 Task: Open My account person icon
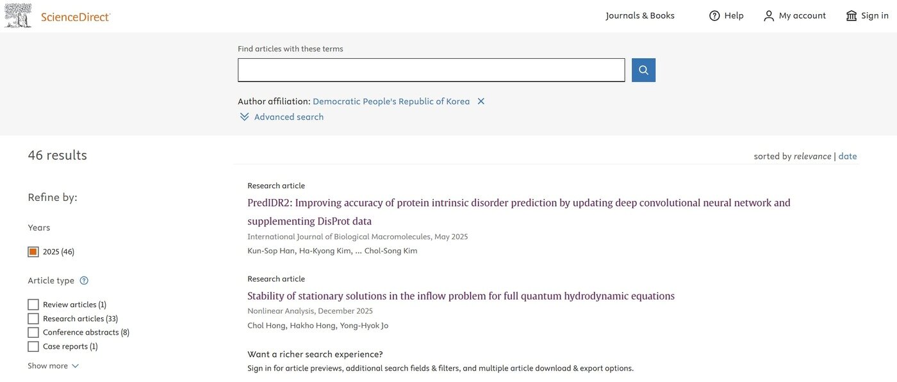(769, 16)
